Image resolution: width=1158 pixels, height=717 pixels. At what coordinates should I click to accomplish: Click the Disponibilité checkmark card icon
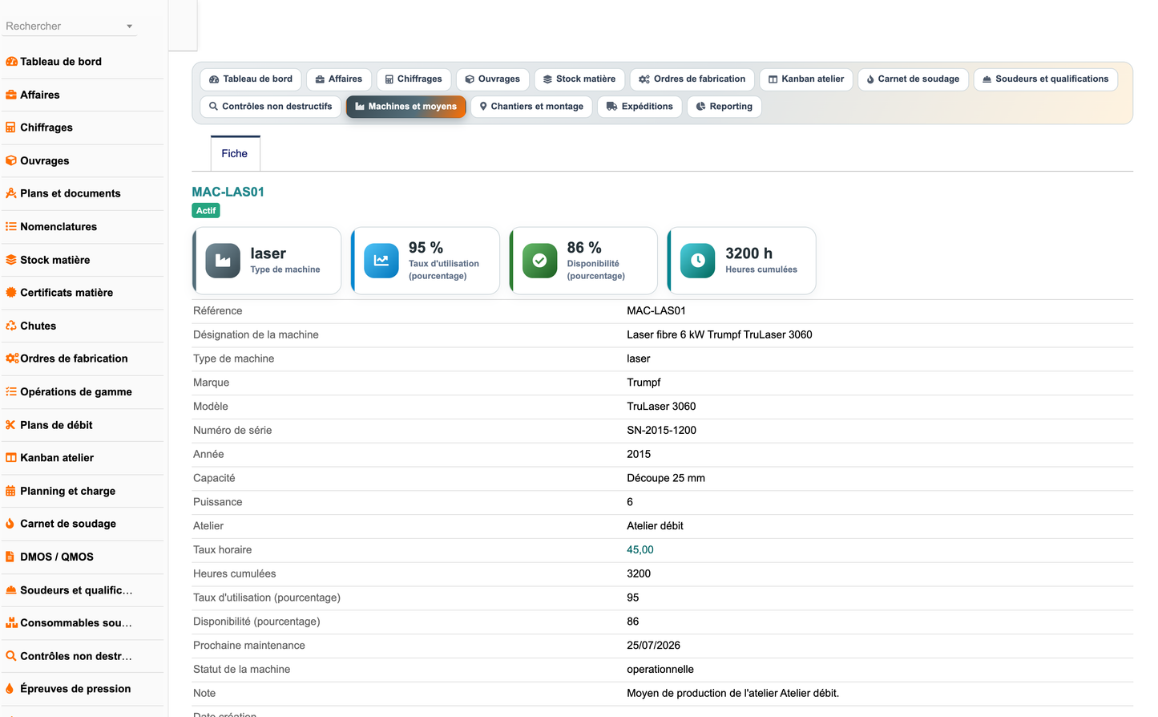coord(540,261)
